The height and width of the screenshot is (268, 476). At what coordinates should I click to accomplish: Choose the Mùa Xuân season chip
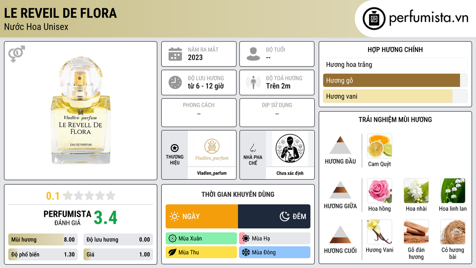[201, 239]
